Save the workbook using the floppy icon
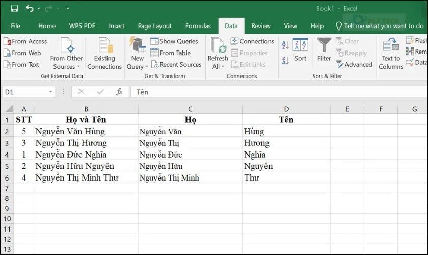This screenshot has height=255, width=428. 14,9
